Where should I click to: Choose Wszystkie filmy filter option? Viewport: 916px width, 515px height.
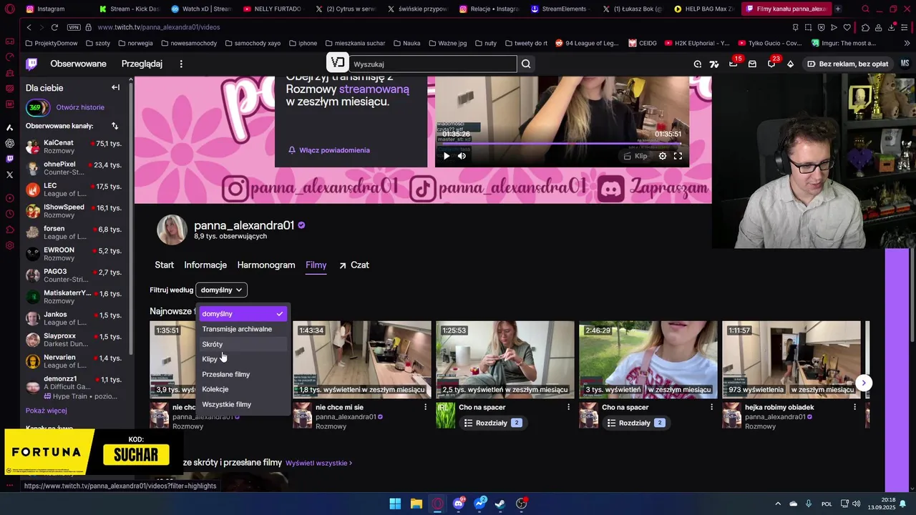pyautogui.click(x=243, y=404)
